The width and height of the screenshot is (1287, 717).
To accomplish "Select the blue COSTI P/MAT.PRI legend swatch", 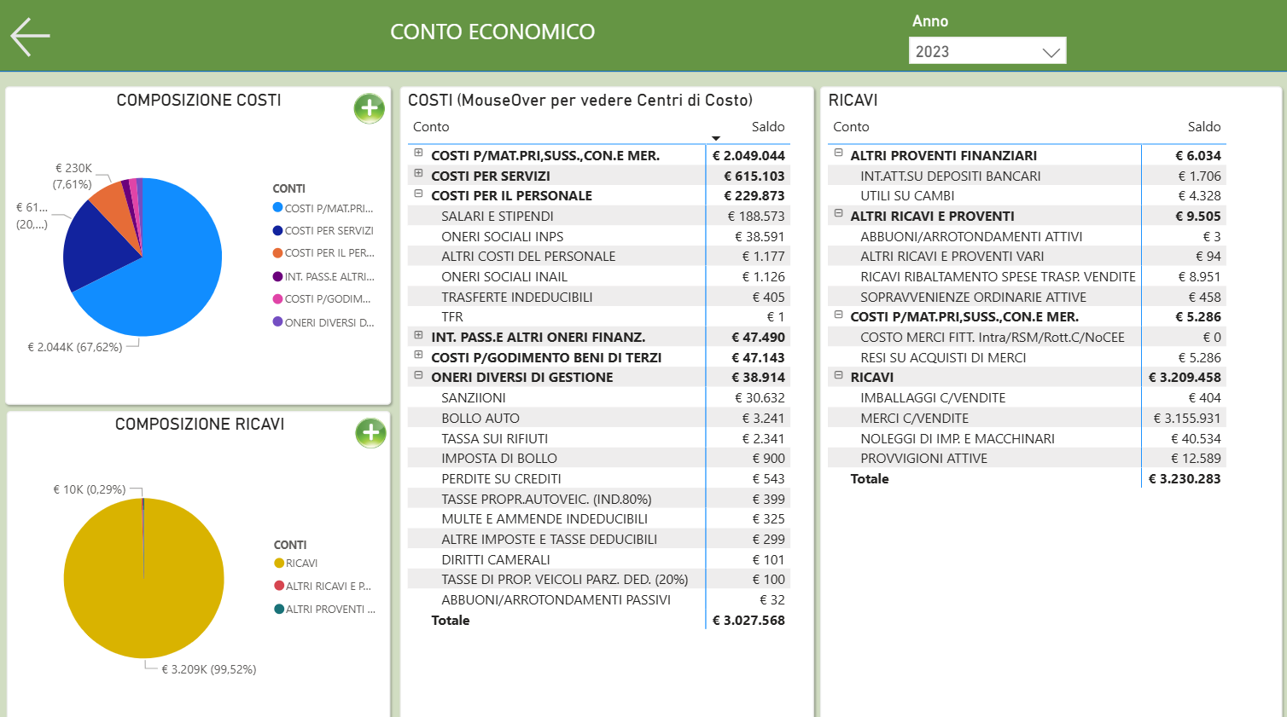I will [x=277, y=208].
